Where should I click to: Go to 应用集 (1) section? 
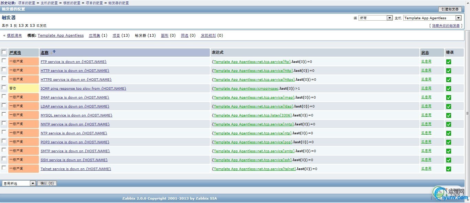tap(94, 35)
